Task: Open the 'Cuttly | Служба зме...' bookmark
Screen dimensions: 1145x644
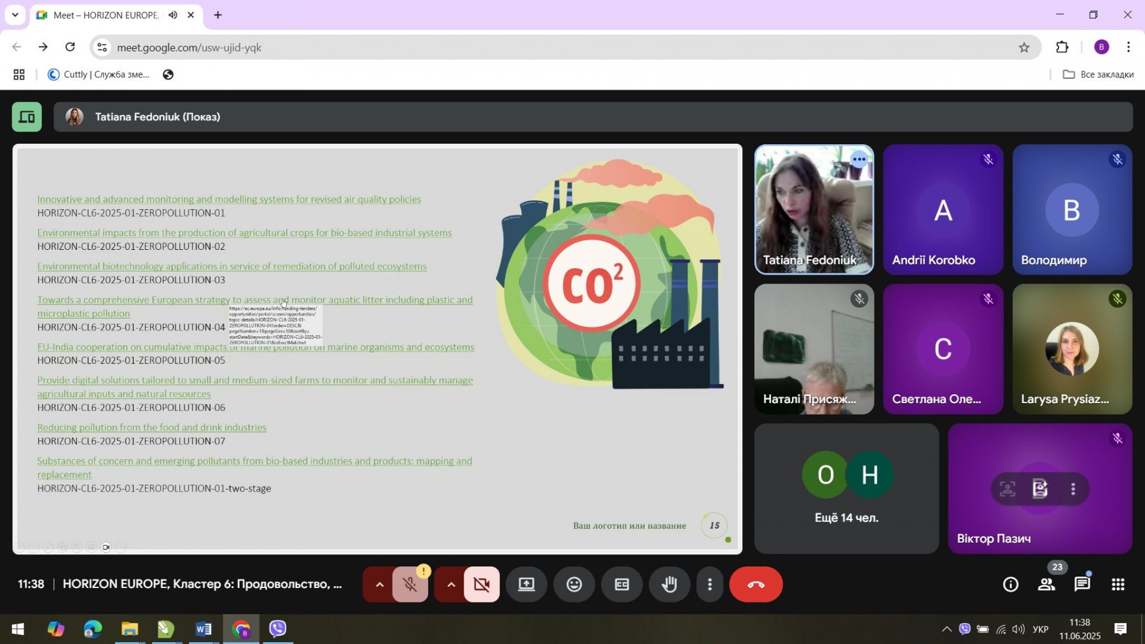Action: [99, 74]
